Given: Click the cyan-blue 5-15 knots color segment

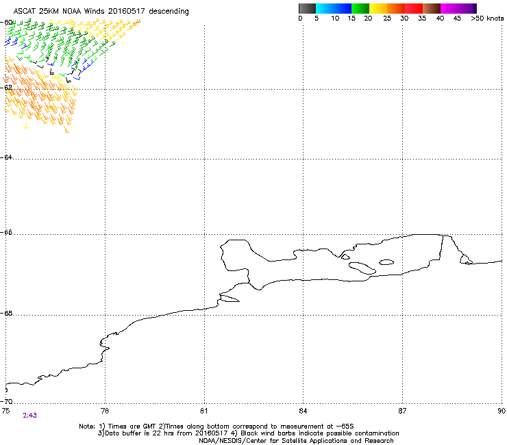Looking at the screenshot, I should click(x=334, y=8).
